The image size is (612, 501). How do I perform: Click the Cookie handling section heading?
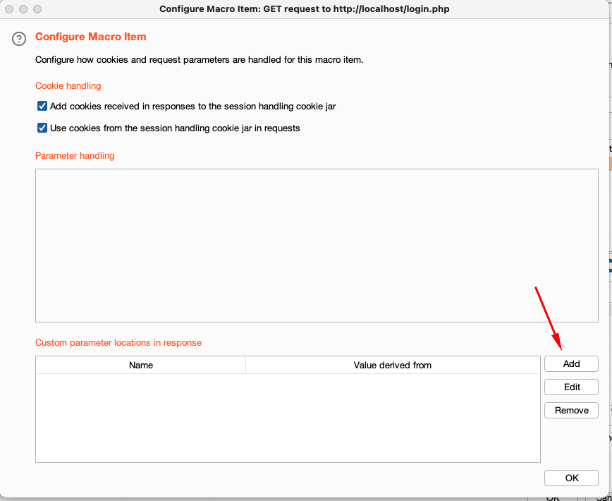pos(68,86)
